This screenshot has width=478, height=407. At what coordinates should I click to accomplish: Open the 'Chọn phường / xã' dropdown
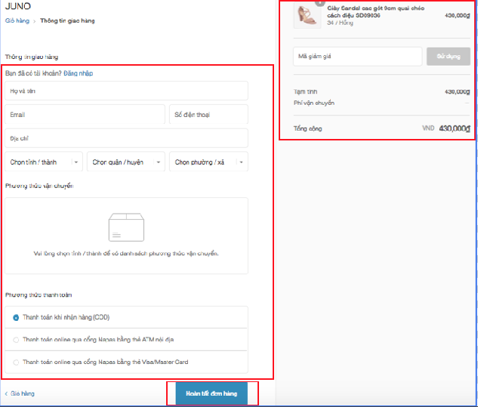[x=208, y=162]
